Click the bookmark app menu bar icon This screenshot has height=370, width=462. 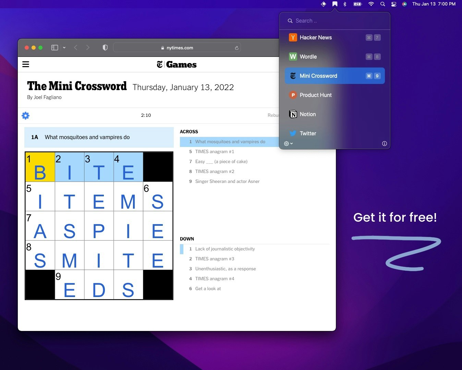pos(335,4)
